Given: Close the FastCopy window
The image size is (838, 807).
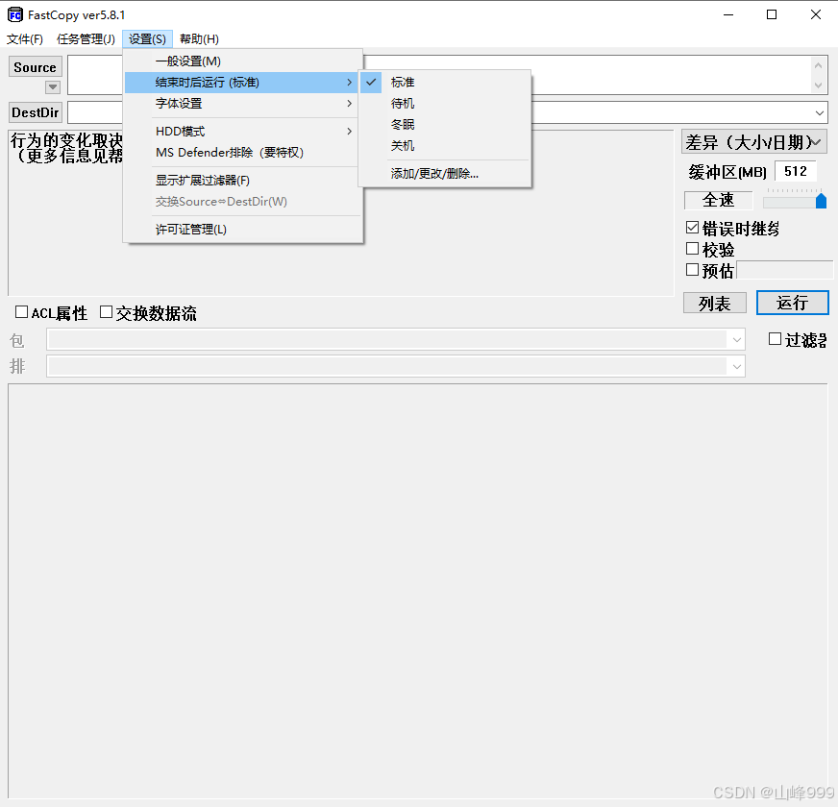Looking at the screenshot, I should pos(815,15).
